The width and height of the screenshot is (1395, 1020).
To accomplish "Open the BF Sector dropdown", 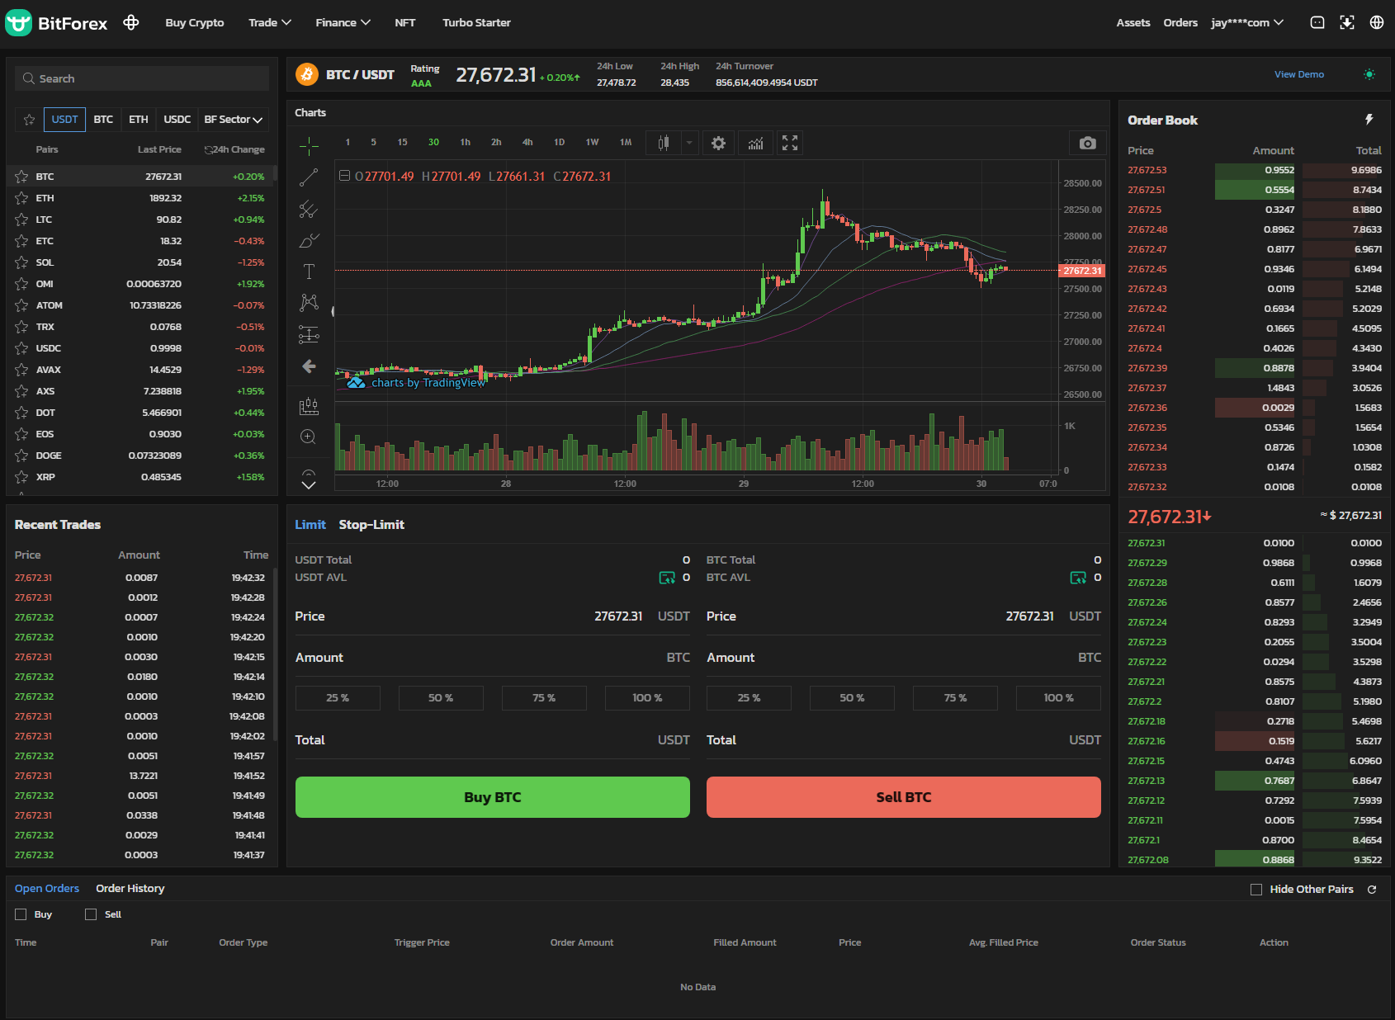I will (234, 120).
